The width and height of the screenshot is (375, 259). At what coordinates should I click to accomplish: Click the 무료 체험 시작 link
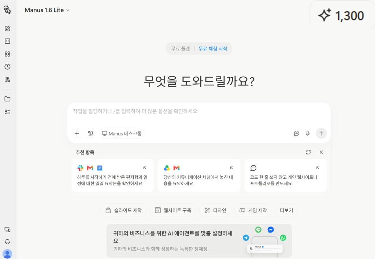coord(213,49)
